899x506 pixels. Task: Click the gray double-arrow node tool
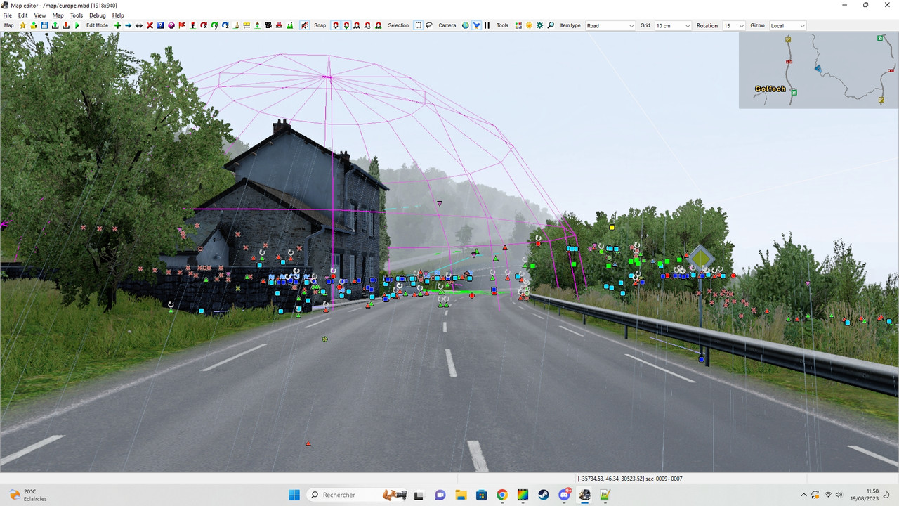139,25
